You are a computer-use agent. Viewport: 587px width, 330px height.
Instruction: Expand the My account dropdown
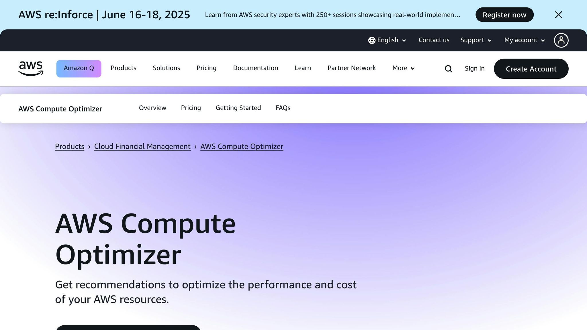click(525, 40)
